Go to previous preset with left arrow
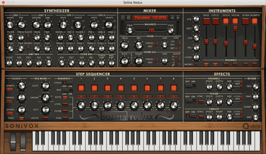The height and width of the screenshot is (154, 266). (x=173, y=17)
